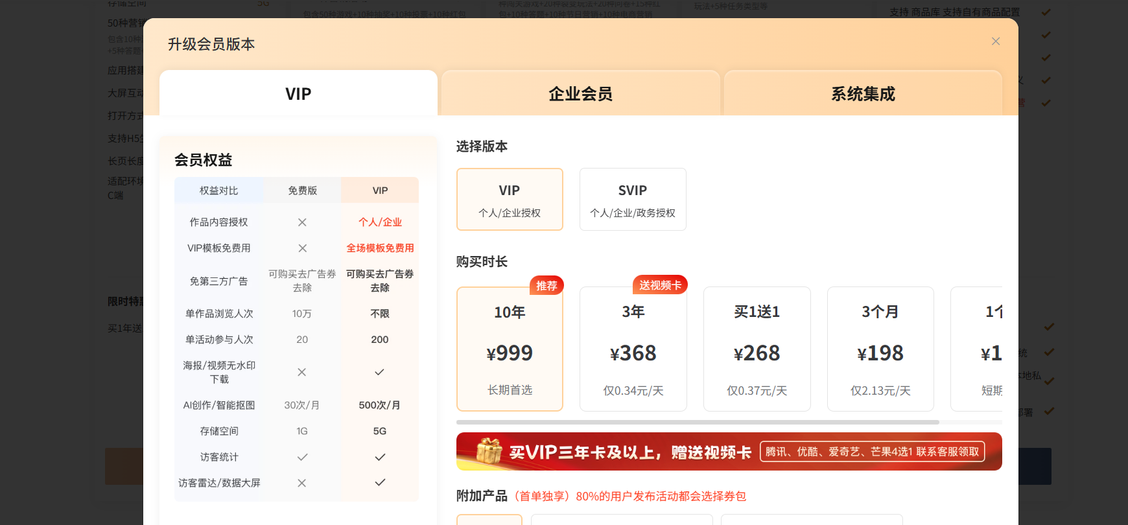Click the VIP column header in comparison table
The height and width of the screenshot is (525, 1128).
pos(380,191)
